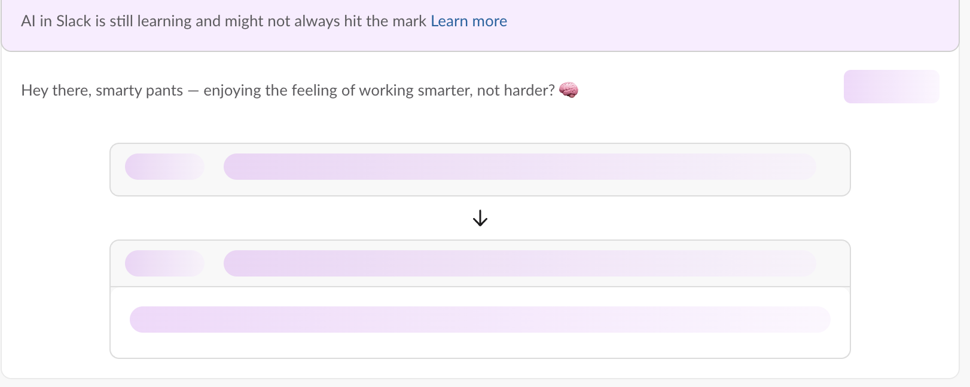Click the greeting text about working smarter
The width and height of the screenshot is (970, 387).
click(x=287, y=90)
